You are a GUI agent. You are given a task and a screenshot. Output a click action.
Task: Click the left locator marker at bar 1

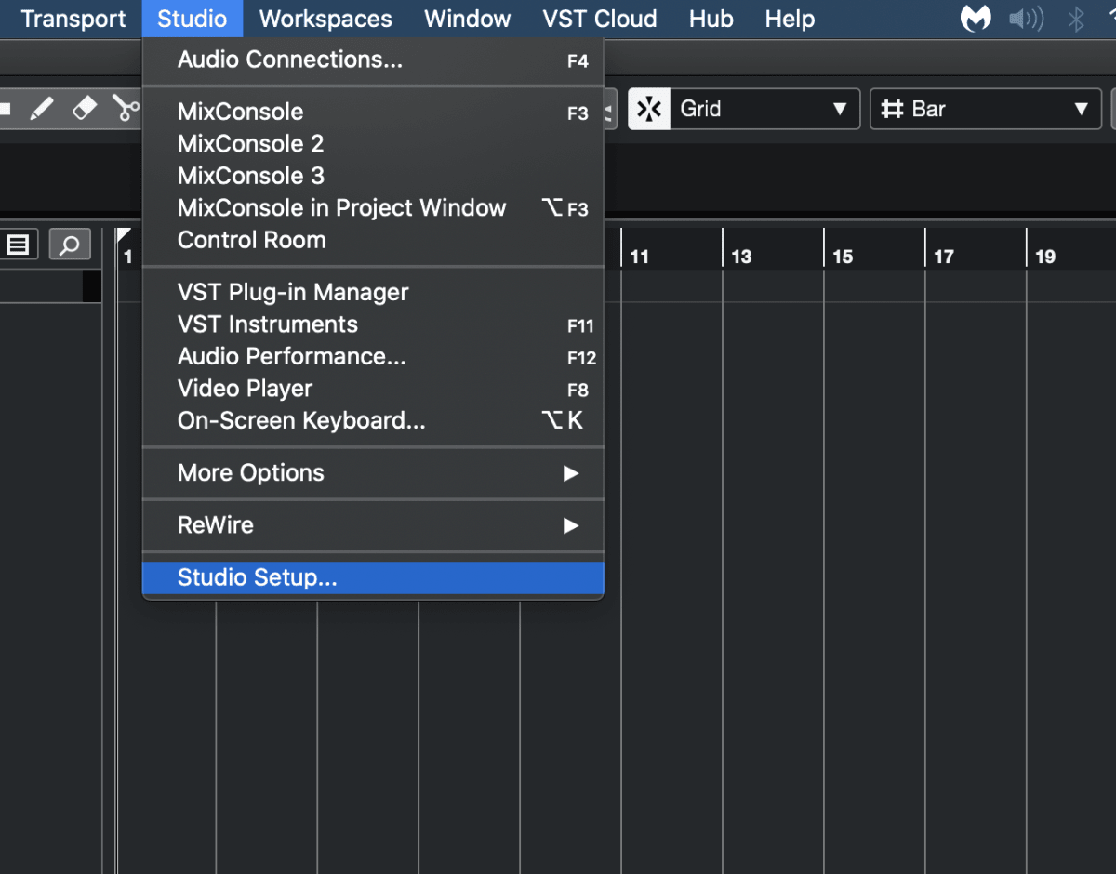pyautogui.click(x=123, y=236)
